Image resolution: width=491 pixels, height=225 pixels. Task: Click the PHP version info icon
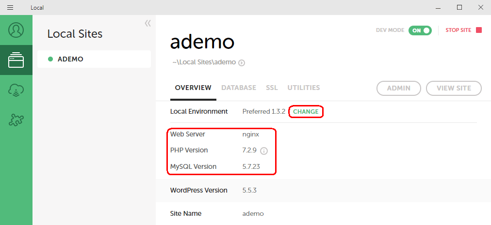(x=264, y=151)
